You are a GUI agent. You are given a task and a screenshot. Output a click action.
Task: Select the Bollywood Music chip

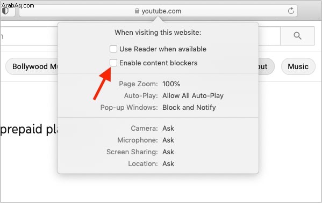click(32, 66)
